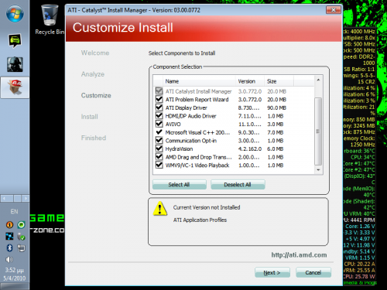Uncheck Communication Opt-in

point(159,141)
